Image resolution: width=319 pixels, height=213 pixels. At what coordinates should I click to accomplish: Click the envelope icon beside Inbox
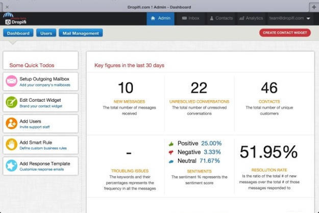[184, 18]
